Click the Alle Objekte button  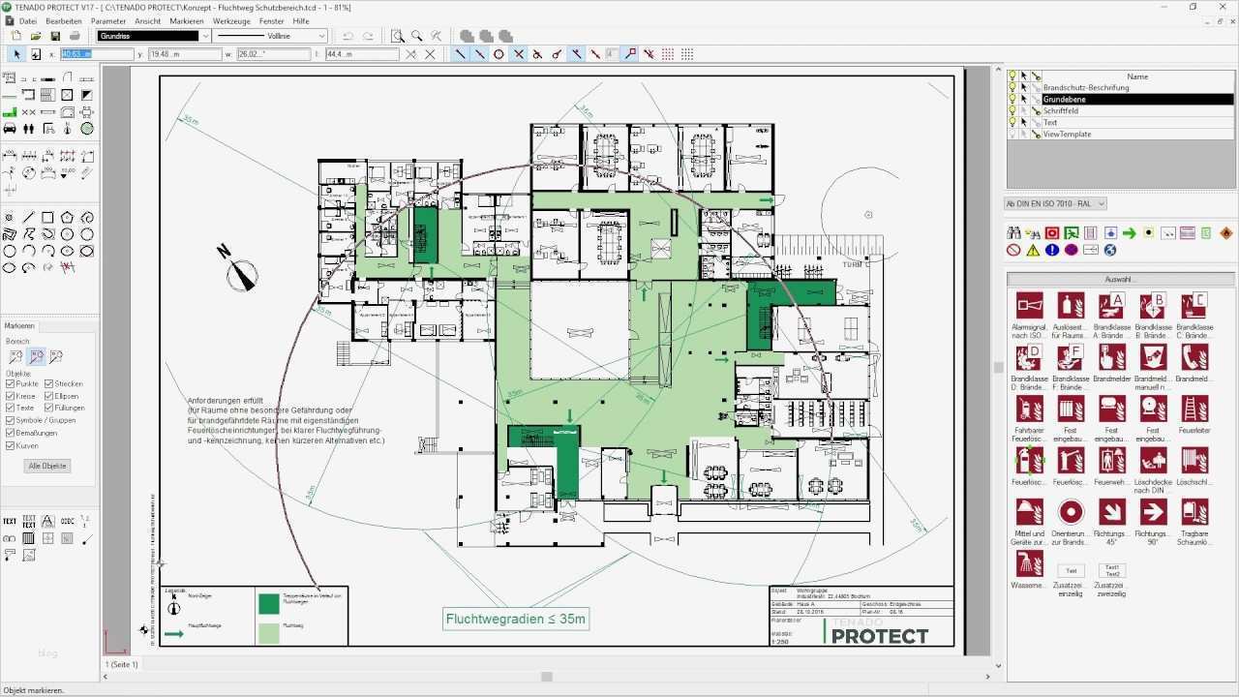click(47, 466)
